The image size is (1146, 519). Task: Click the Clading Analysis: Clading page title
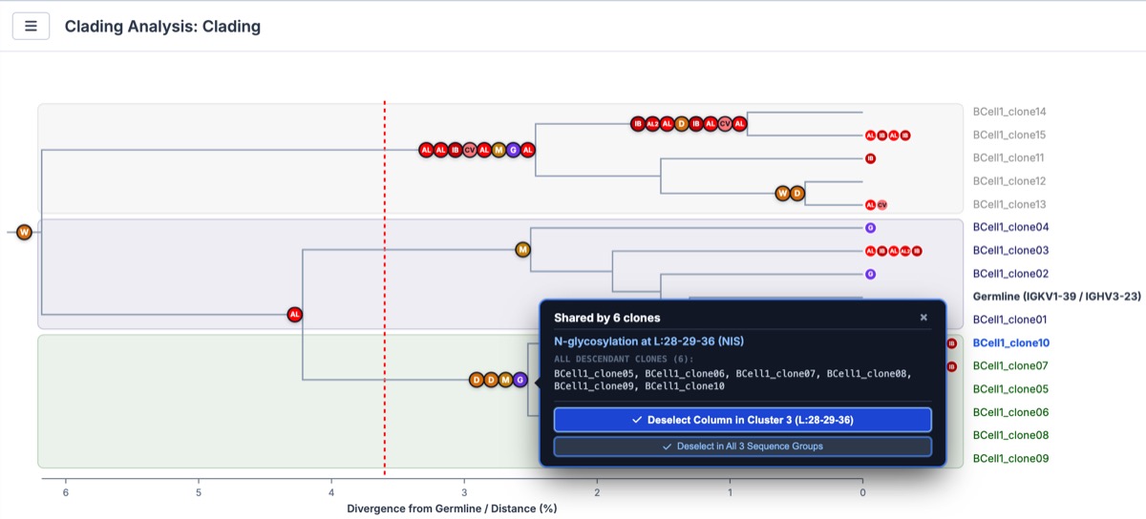[x=162, y=27]
